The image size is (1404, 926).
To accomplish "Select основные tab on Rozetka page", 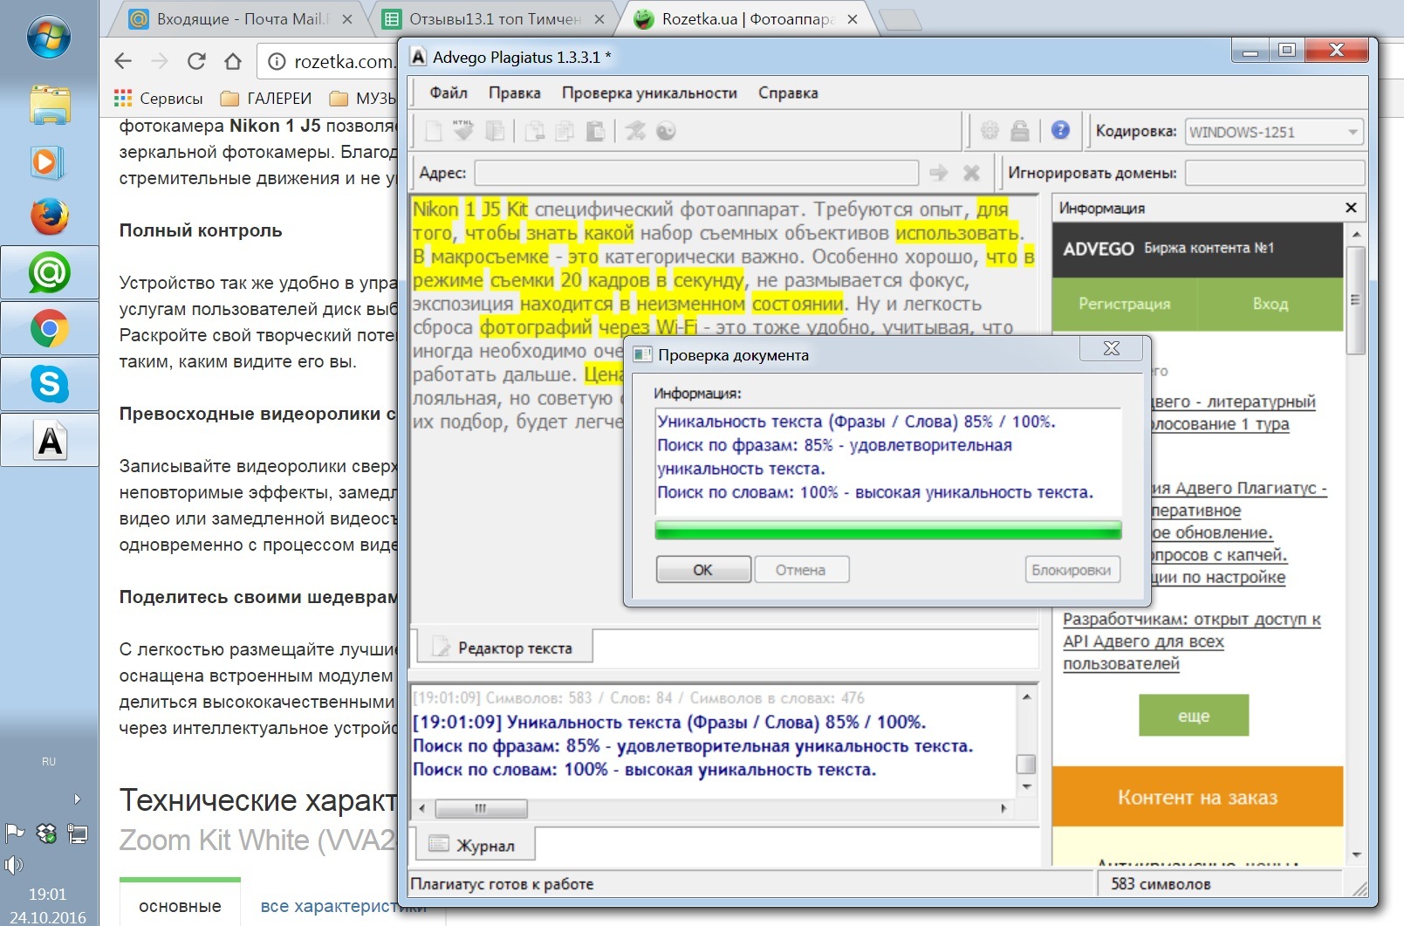I will [x=180, y=906].
